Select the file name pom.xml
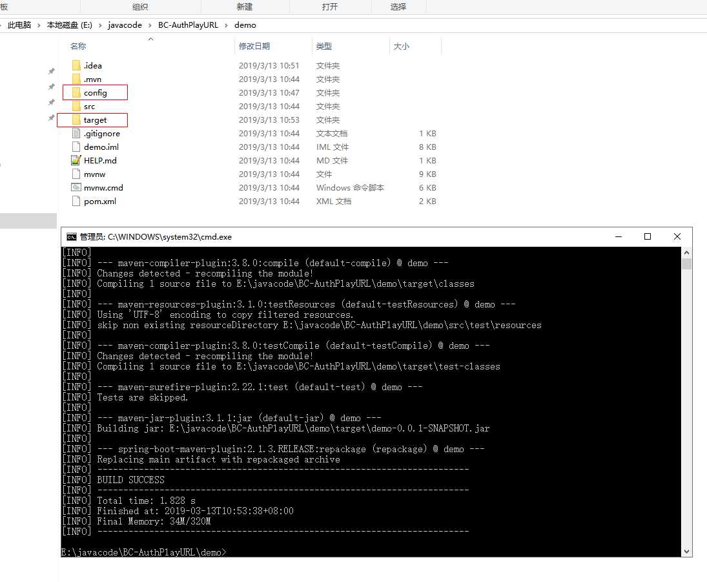 100,202
